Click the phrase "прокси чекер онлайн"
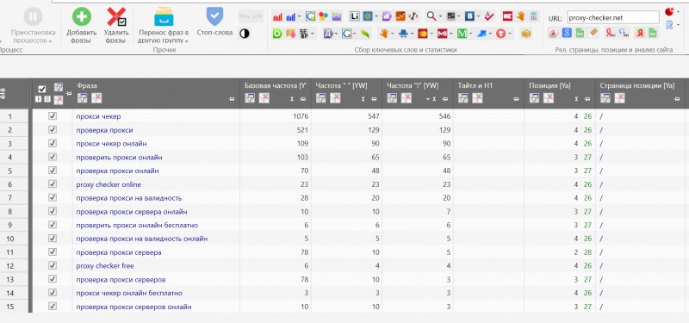The height and width of the screenshot is (323, 689). click(111, 144)
